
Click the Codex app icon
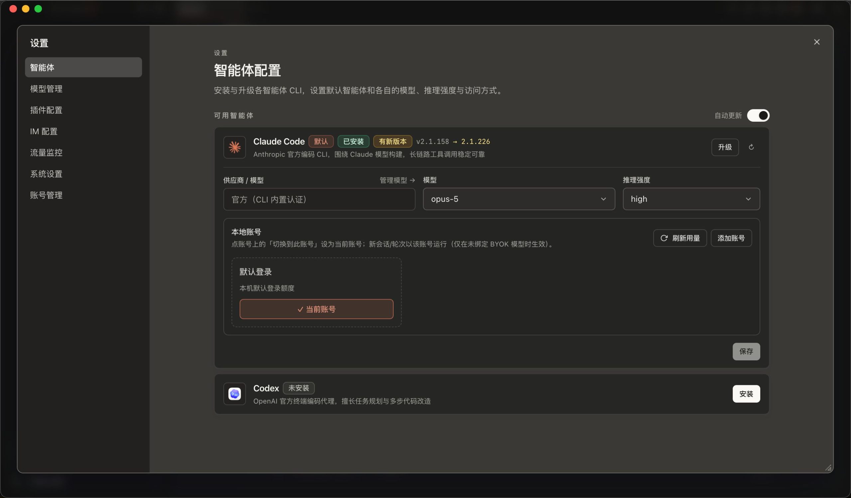click(x=234, y=394)
